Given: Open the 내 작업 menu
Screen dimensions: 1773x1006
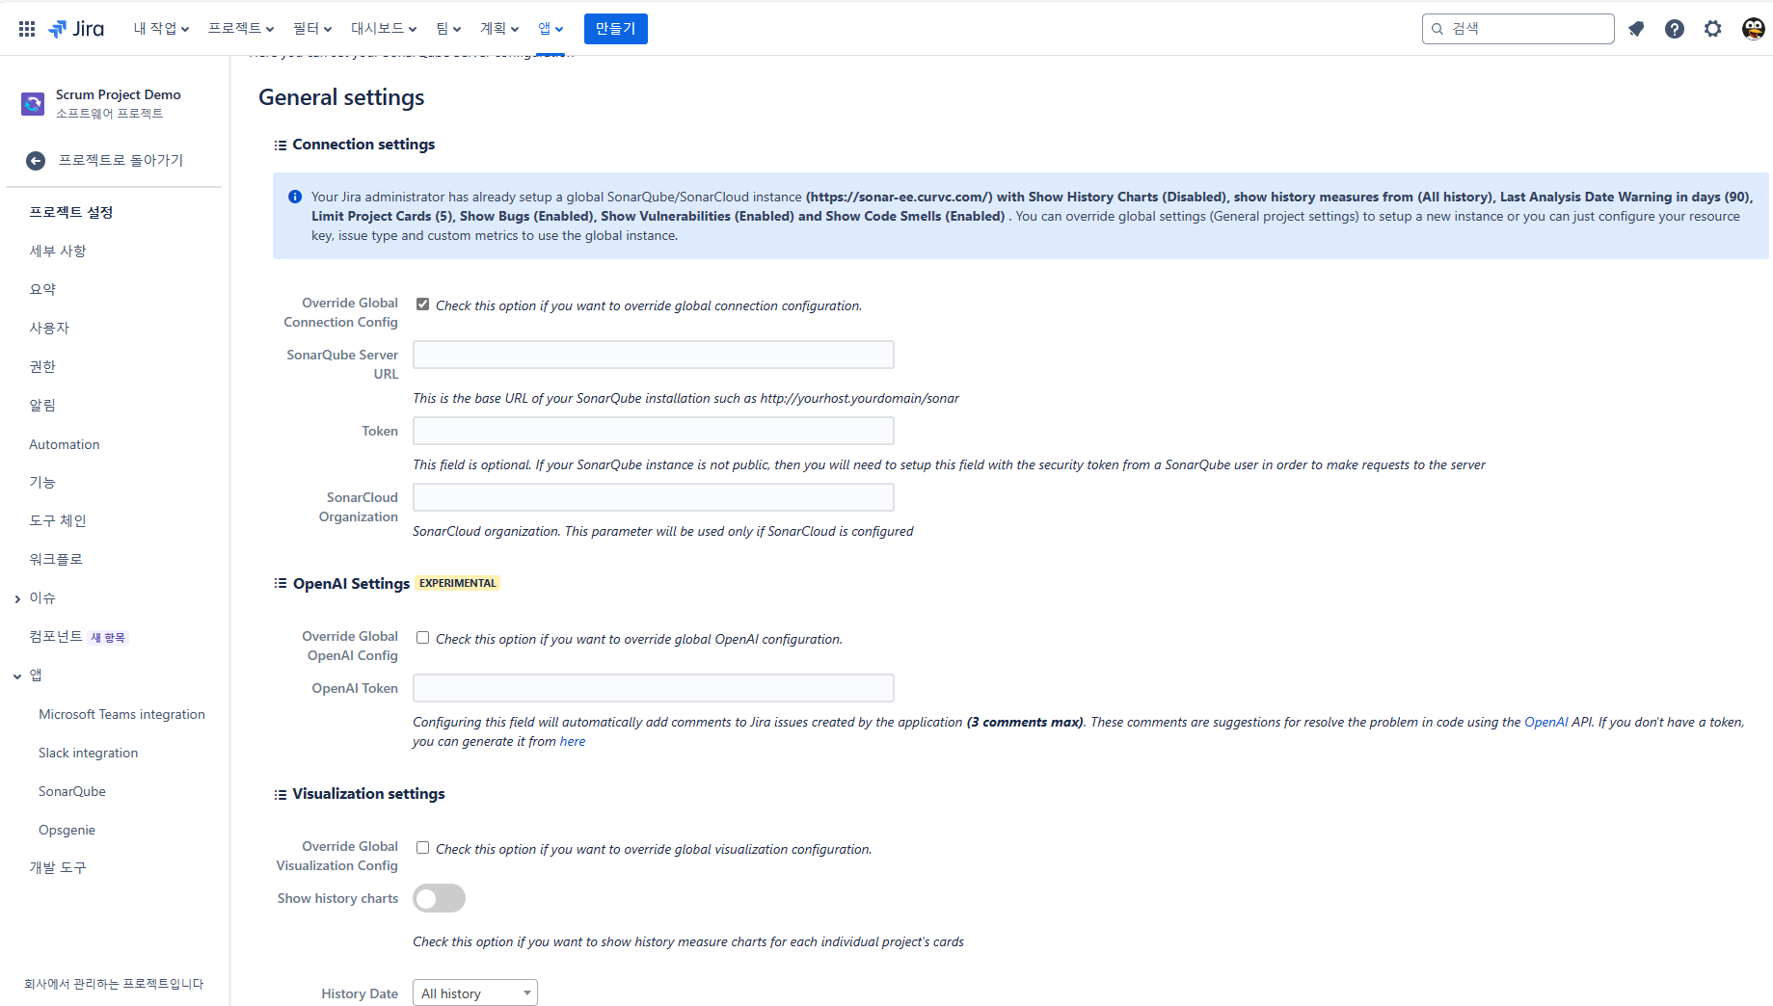Looking at the screenshot, I should pyautogui.click(x=161, y=29).
